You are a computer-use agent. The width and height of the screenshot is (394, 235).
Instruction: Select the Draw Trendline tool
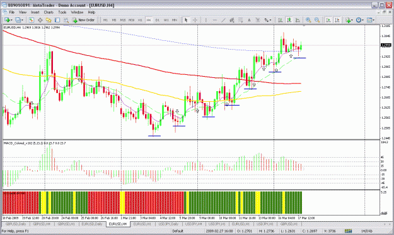[x=223, y=20]
